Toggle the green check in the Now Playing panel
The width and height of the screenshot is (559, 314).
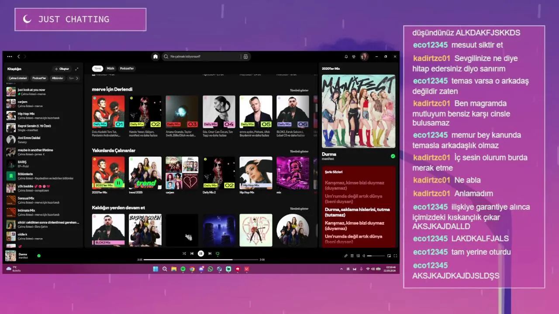(x=393, y=156)
